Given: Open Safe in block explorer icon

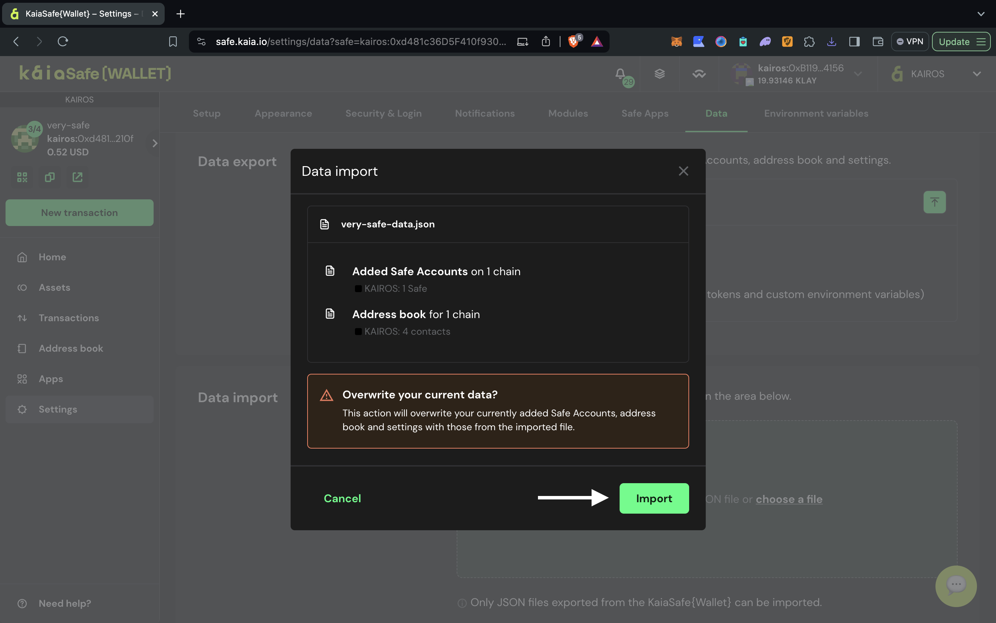Looking at the screenshot, I should tap(77, 177).
